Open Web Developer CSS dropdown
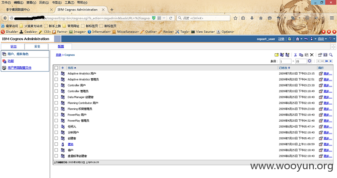 point(45,32)
